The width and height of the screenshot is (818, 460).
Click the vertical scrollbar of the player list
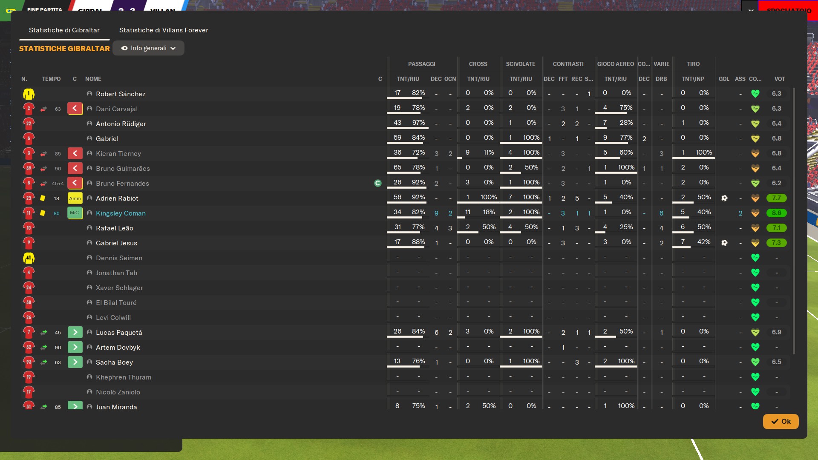click(794, 221)
